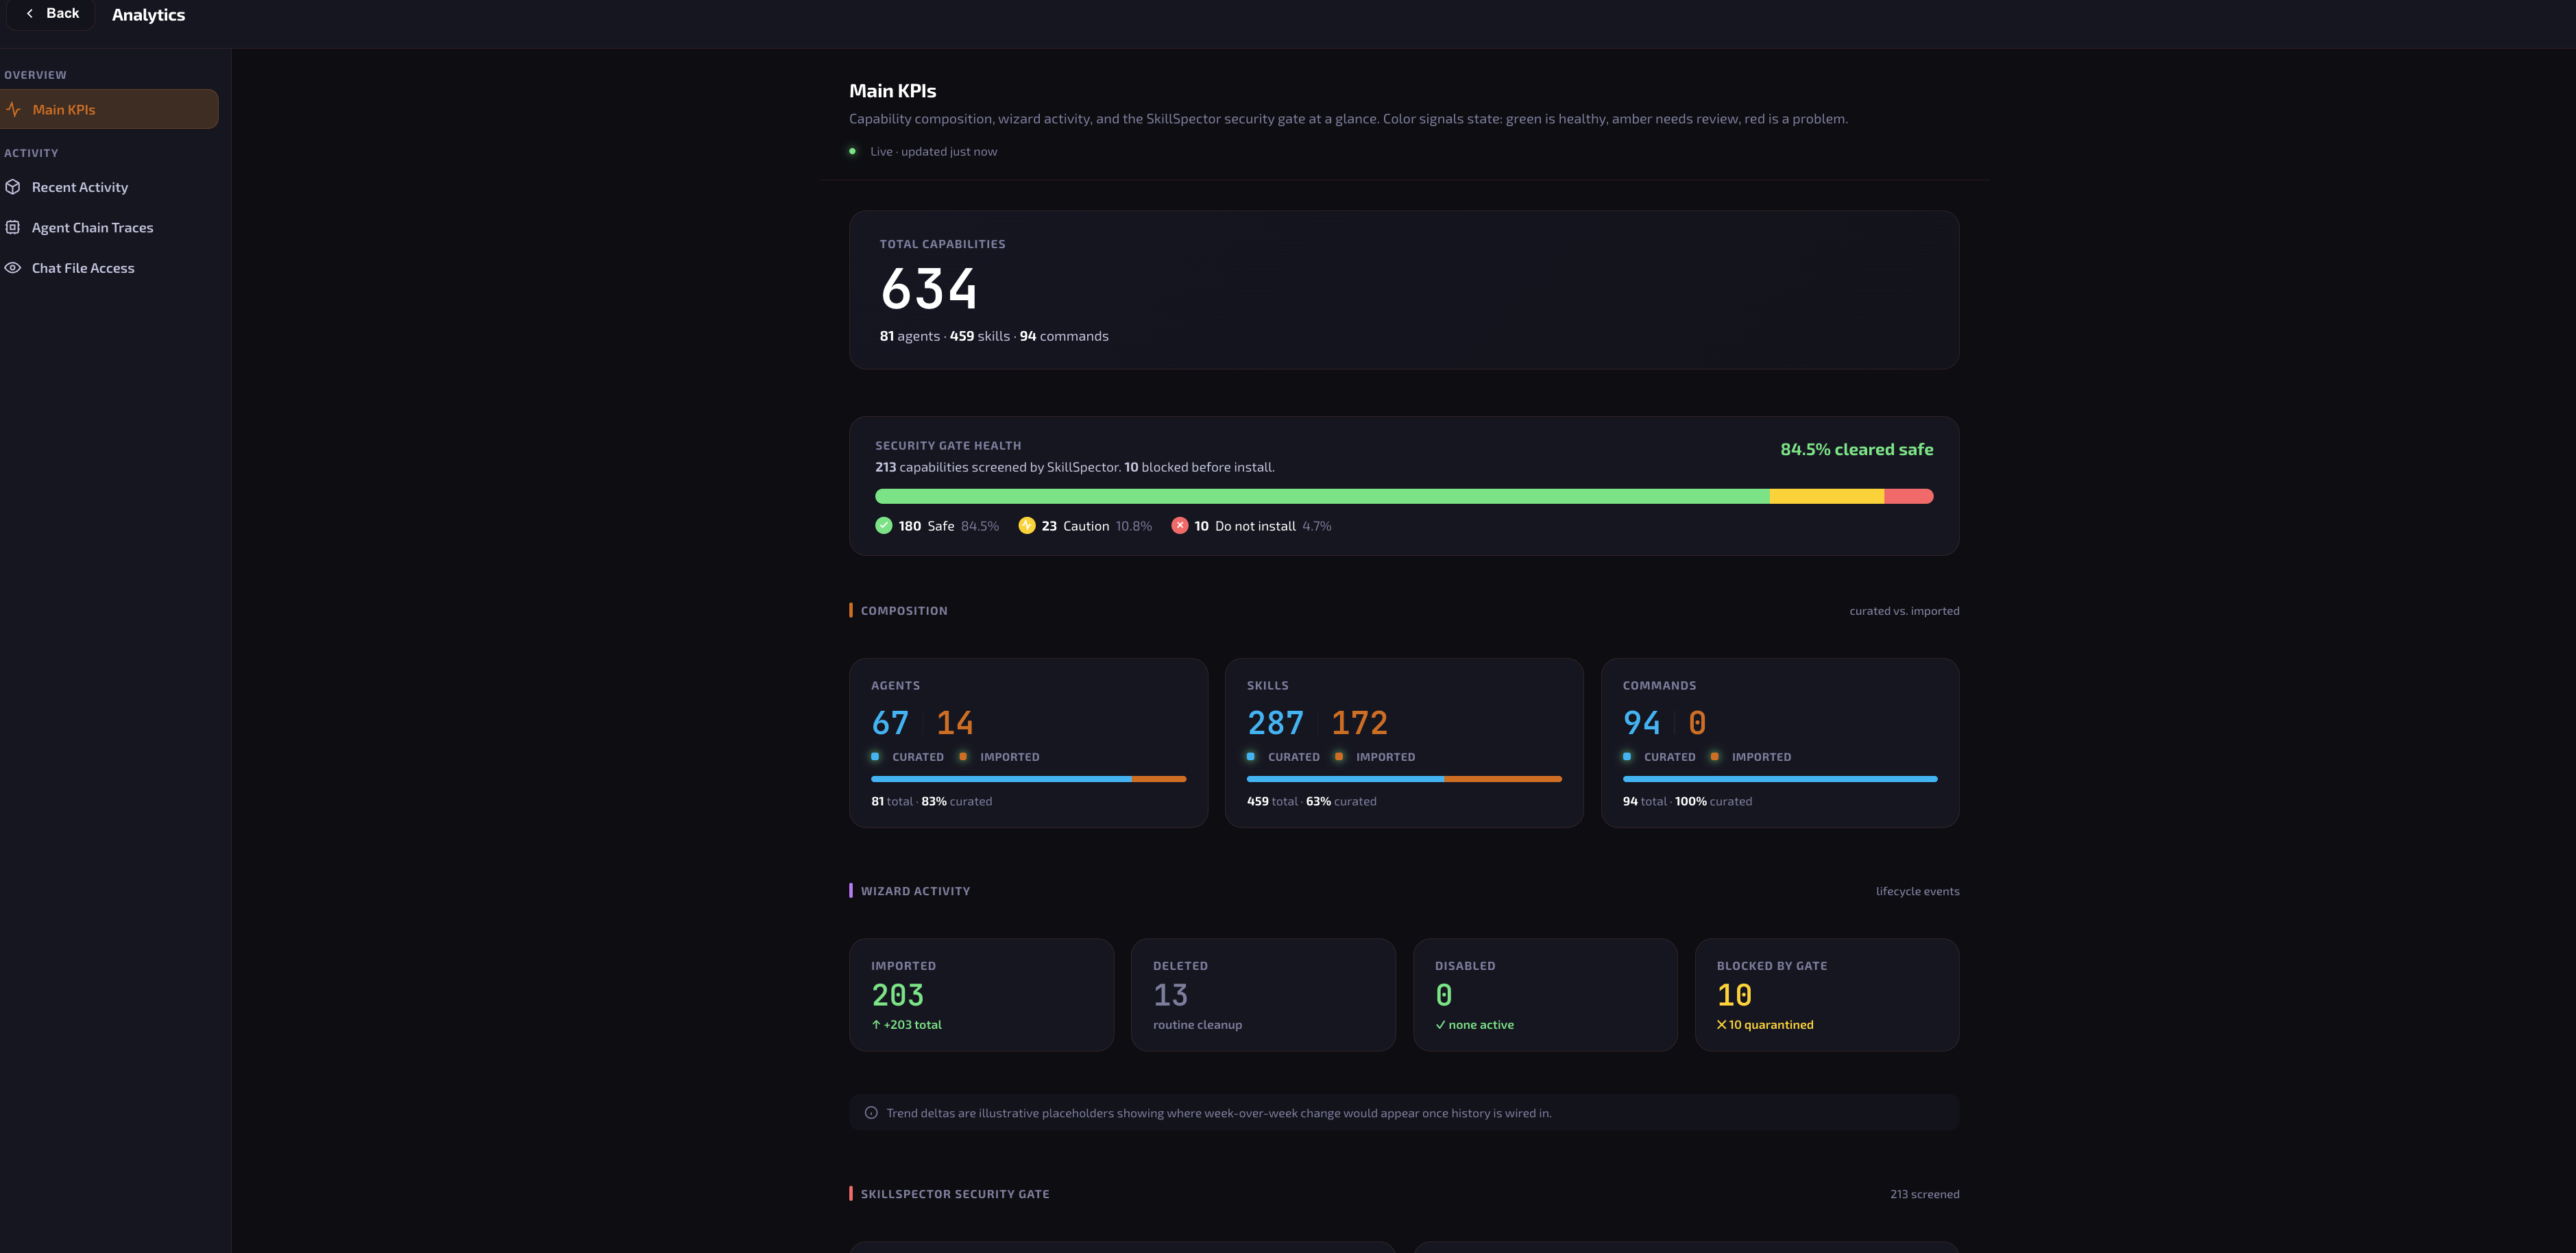This screenshot has height=1253, width=2576.
Task: Click Agents imported count 14
Action: pos(954,723)
